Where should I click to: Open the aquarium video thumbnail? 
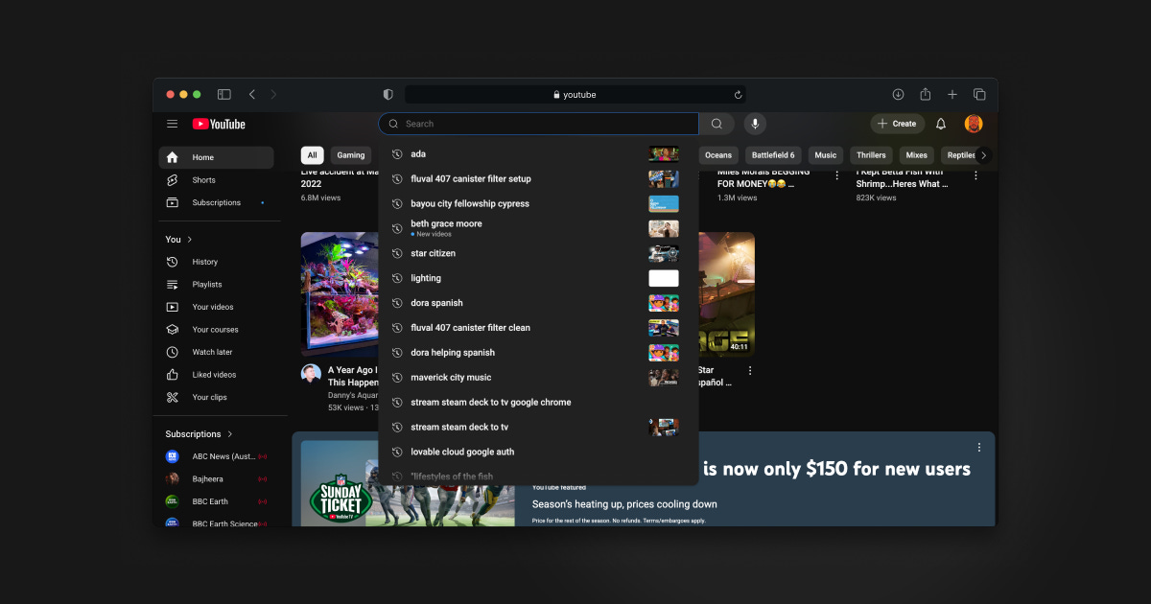point(340,294)
